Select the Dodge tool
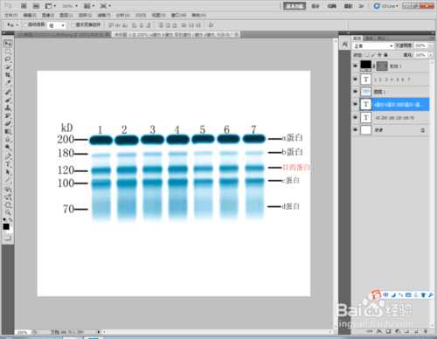437x339 pixels. tap(8, 148)
